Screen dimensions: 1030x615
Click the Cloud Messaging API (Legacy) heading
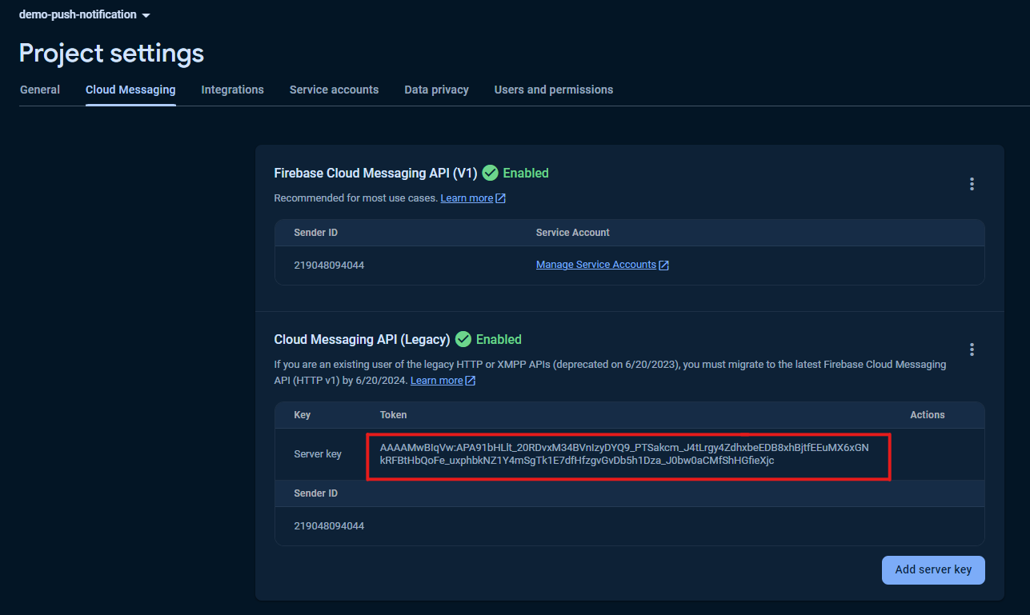(362, 339)
